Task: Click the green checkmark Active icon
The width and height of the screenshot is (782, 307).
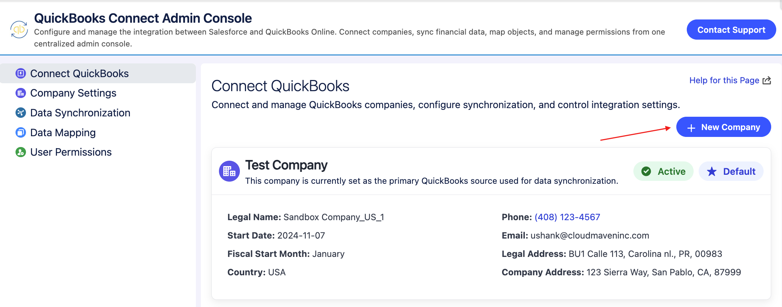Action: [x=646, y=171]
